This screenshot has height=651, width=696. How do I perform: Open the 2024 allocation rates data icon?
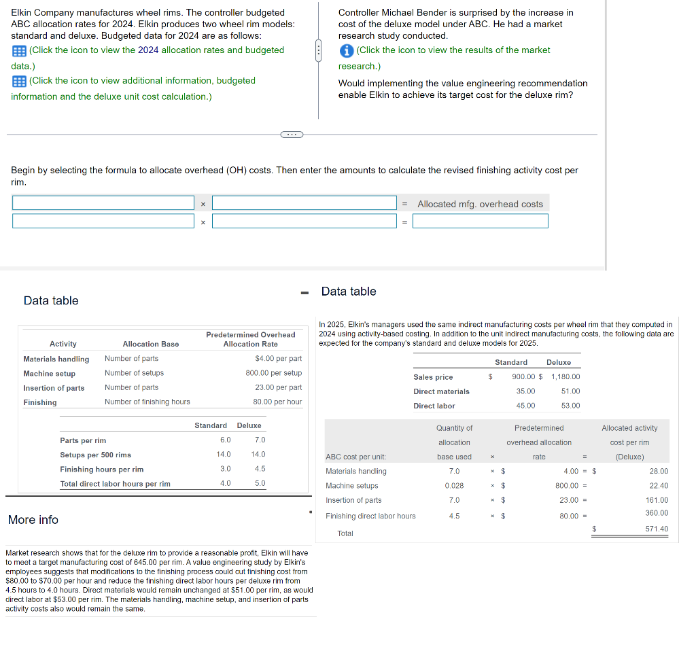coord(19,50)
